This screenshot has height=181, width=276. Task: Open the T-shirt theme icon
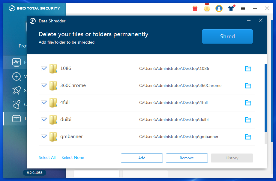click(x=231, y=8)
